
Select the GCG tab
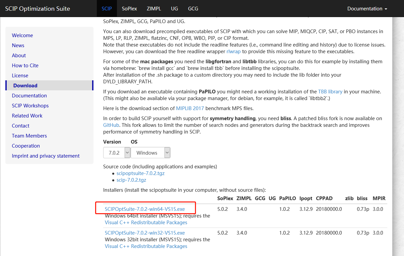click(193, 8)
